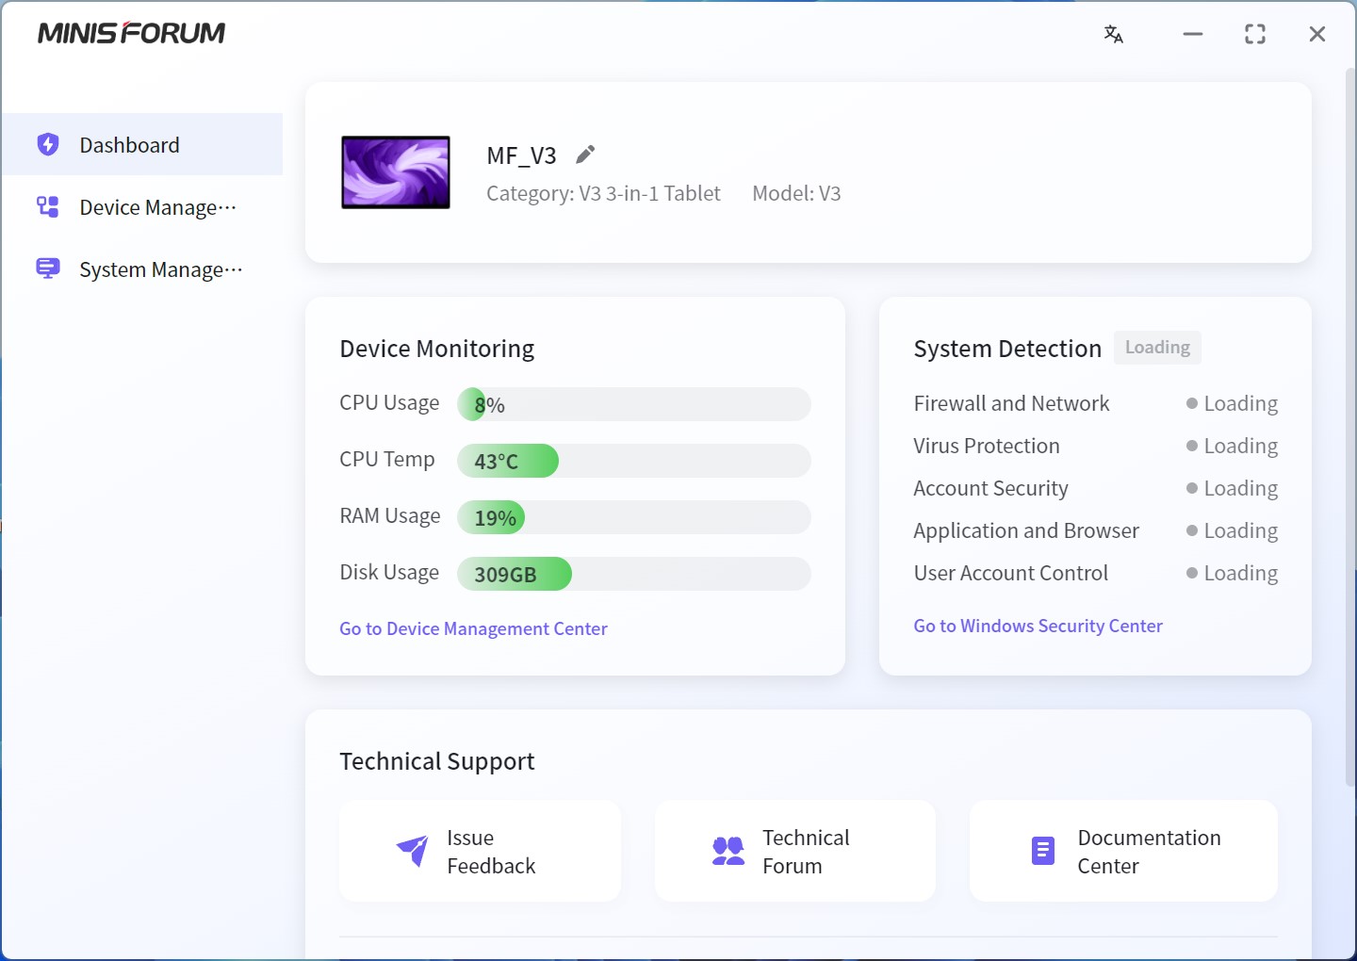Click the Documentation Center document icon

tap(1042, 851)
